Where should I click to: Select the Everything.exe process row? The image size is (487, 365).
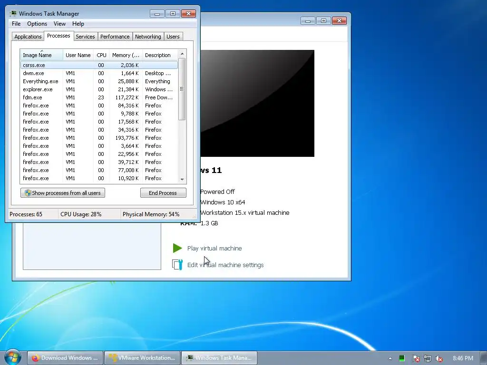click(x=99, y=81)
